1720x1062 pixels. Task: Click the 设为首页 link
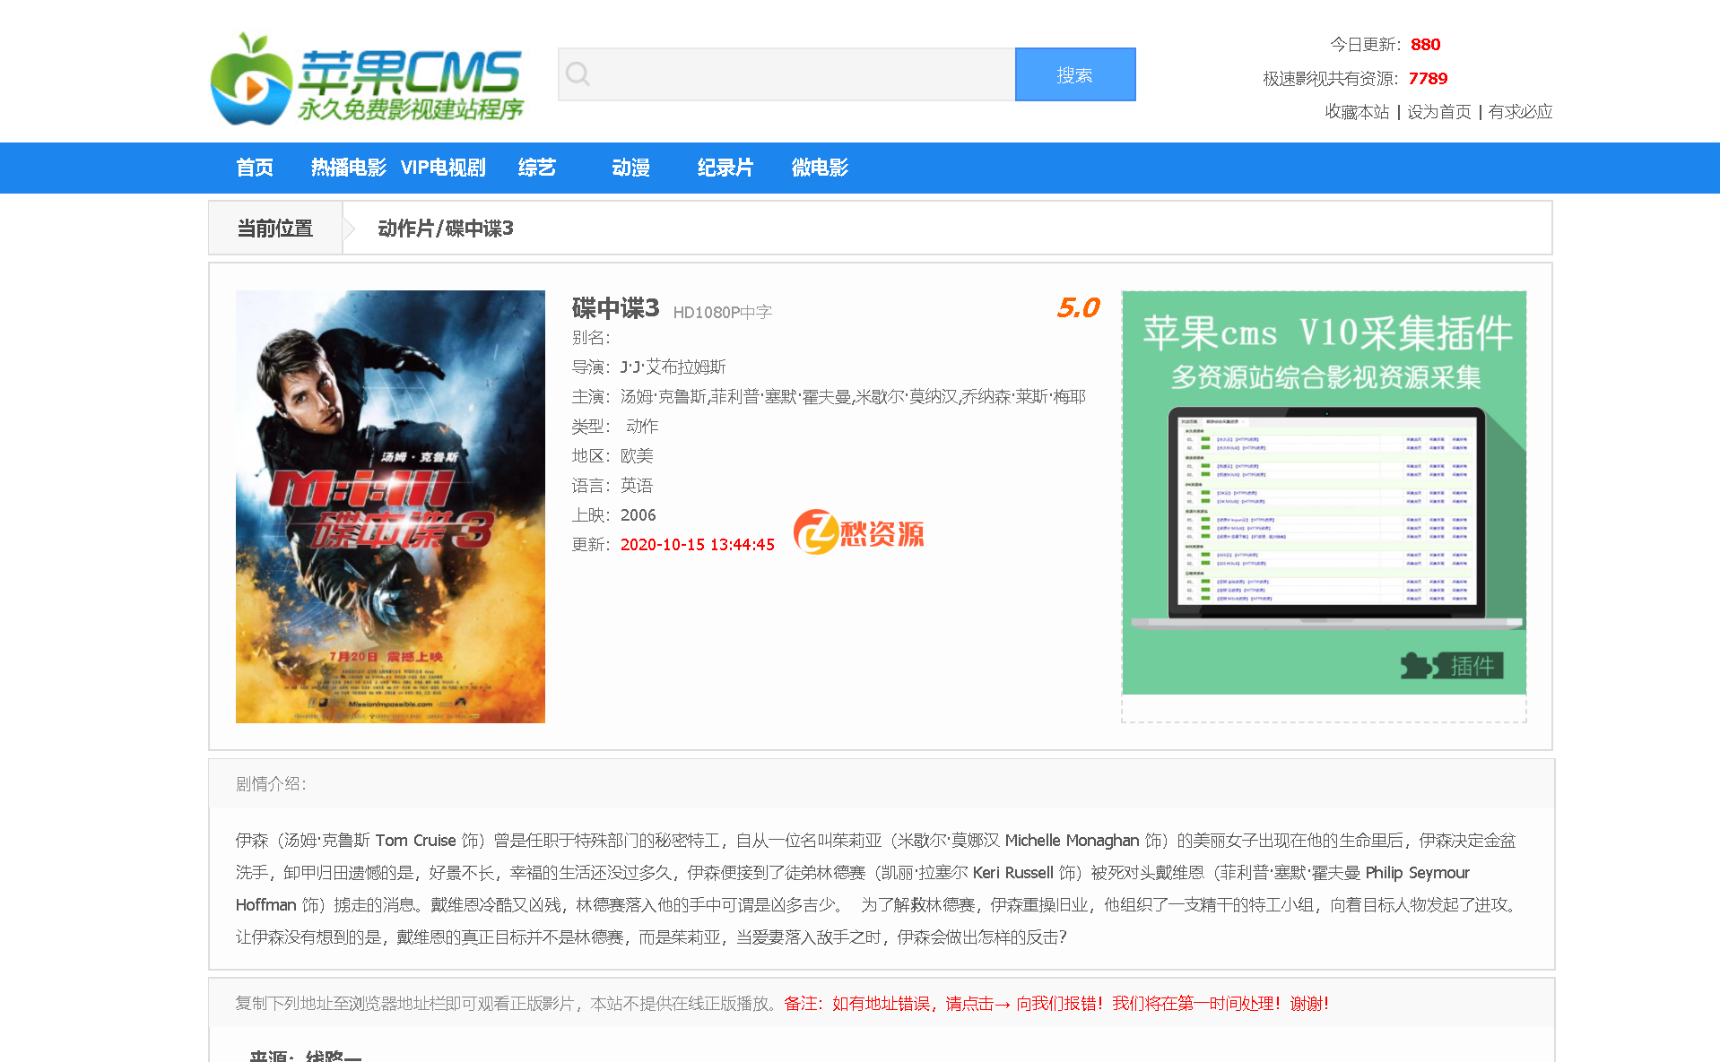pyautogui.click(x=1439, y=112)
